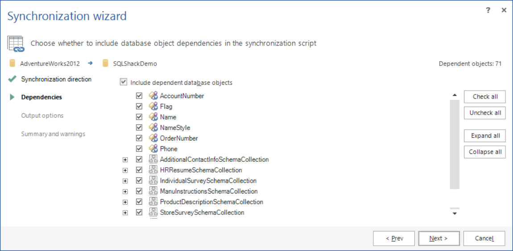Uncheck the ManuInstructionsSchemaCollection checkbox

(139, 191)
